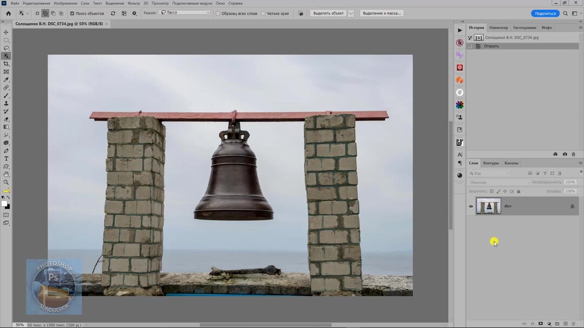The height and width of the screenshot is (328, 584).
Task: Create new snapshot camera icon in History
Action: click(565, 154)
